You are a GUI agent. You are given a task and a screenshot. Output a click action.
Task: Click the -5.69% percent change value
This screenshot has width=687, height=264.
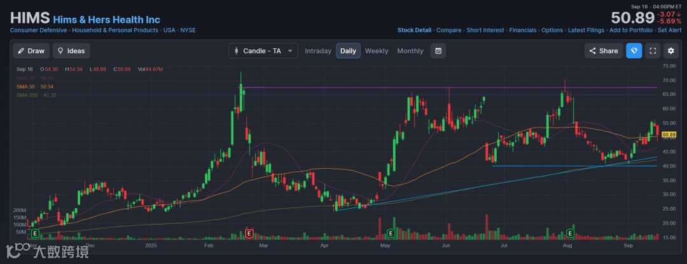coord(669,22)
